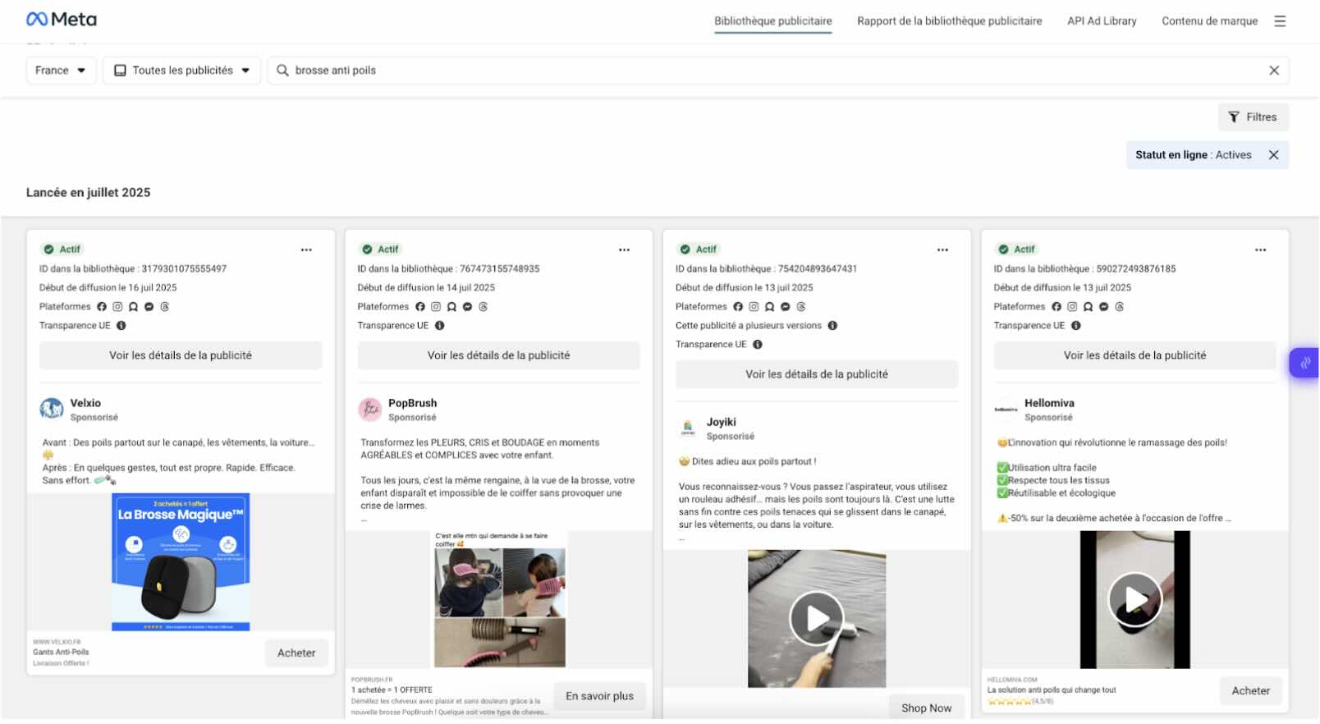Viewport: 1320px width, 724px height.
Task: Click the Lancée en juillet 2025 heading
Action: (x=89, y=193)
